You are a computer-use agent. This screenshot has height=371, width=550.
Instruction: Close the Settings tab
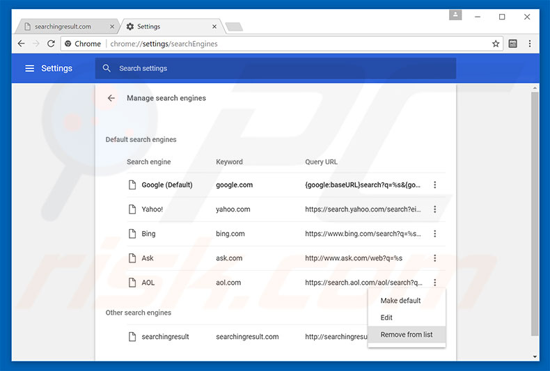point(214,26)
